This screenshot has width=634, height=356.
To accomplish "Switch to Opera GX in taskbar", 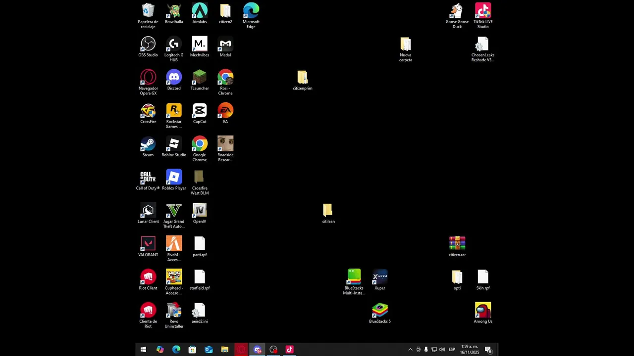I will click(241, 350).
